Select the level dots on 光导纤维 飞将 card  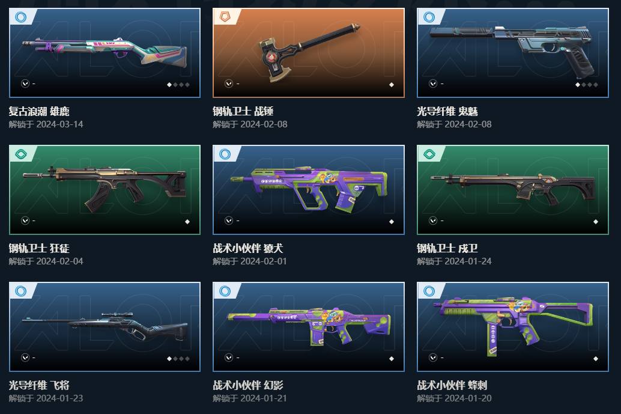[178, 359]
